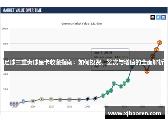Screen dimensions: 168x122
Task: Click the leftmost Novara crest marker
Action: click(11, 104)
